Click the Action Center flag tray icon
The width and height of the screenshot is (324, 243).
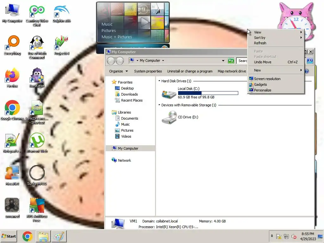click(x=279, y=236)
